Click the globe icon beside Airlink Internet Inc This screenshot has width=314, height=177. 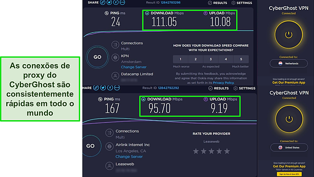coord(110,147)
